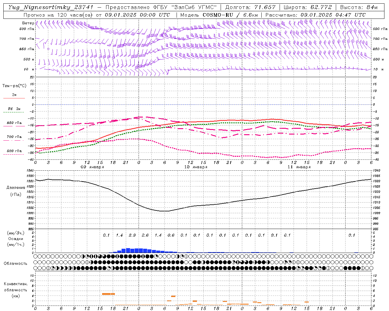The height and width of the screenshot is (311, 389).
Task: Select the station title Yug_Nignesortimky_23741
Action: click(50, 7)
